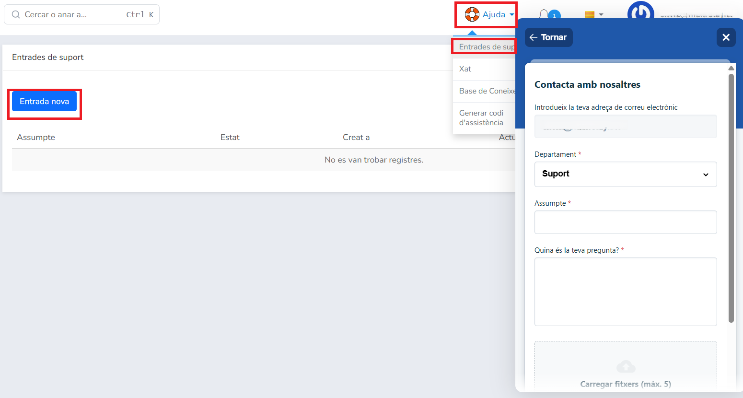
Task: Click the back arrow in Tornar
Action: [534, 37]
